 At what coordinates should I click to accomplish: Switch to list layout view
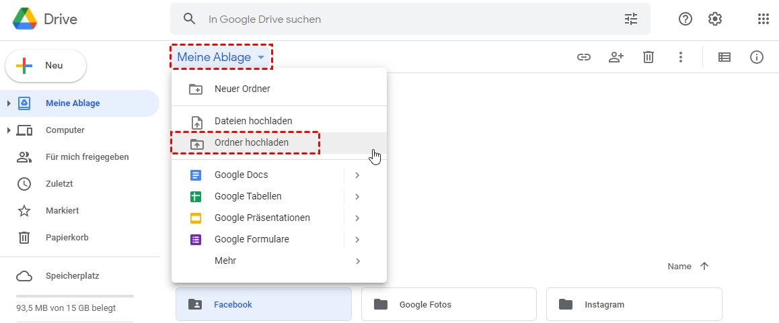pos(725,57)
